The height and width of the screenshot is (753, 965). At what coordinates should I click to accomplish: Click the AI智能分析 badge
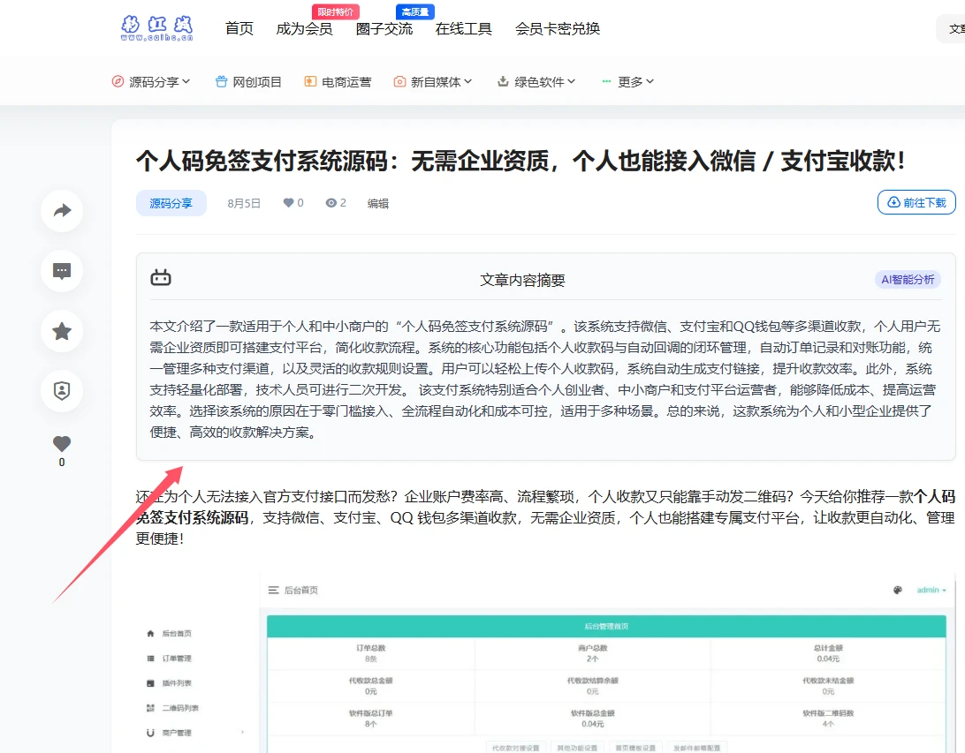click(908, 280)
